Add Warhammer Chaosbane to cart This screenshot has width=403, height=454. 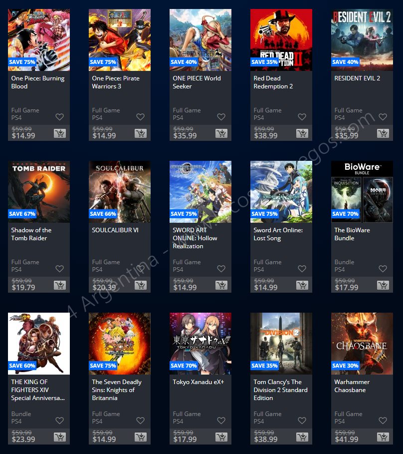383,437
